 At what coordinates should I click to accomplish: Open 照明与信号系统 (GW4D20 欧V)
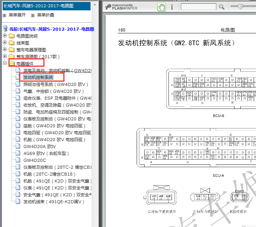(56, 84)
